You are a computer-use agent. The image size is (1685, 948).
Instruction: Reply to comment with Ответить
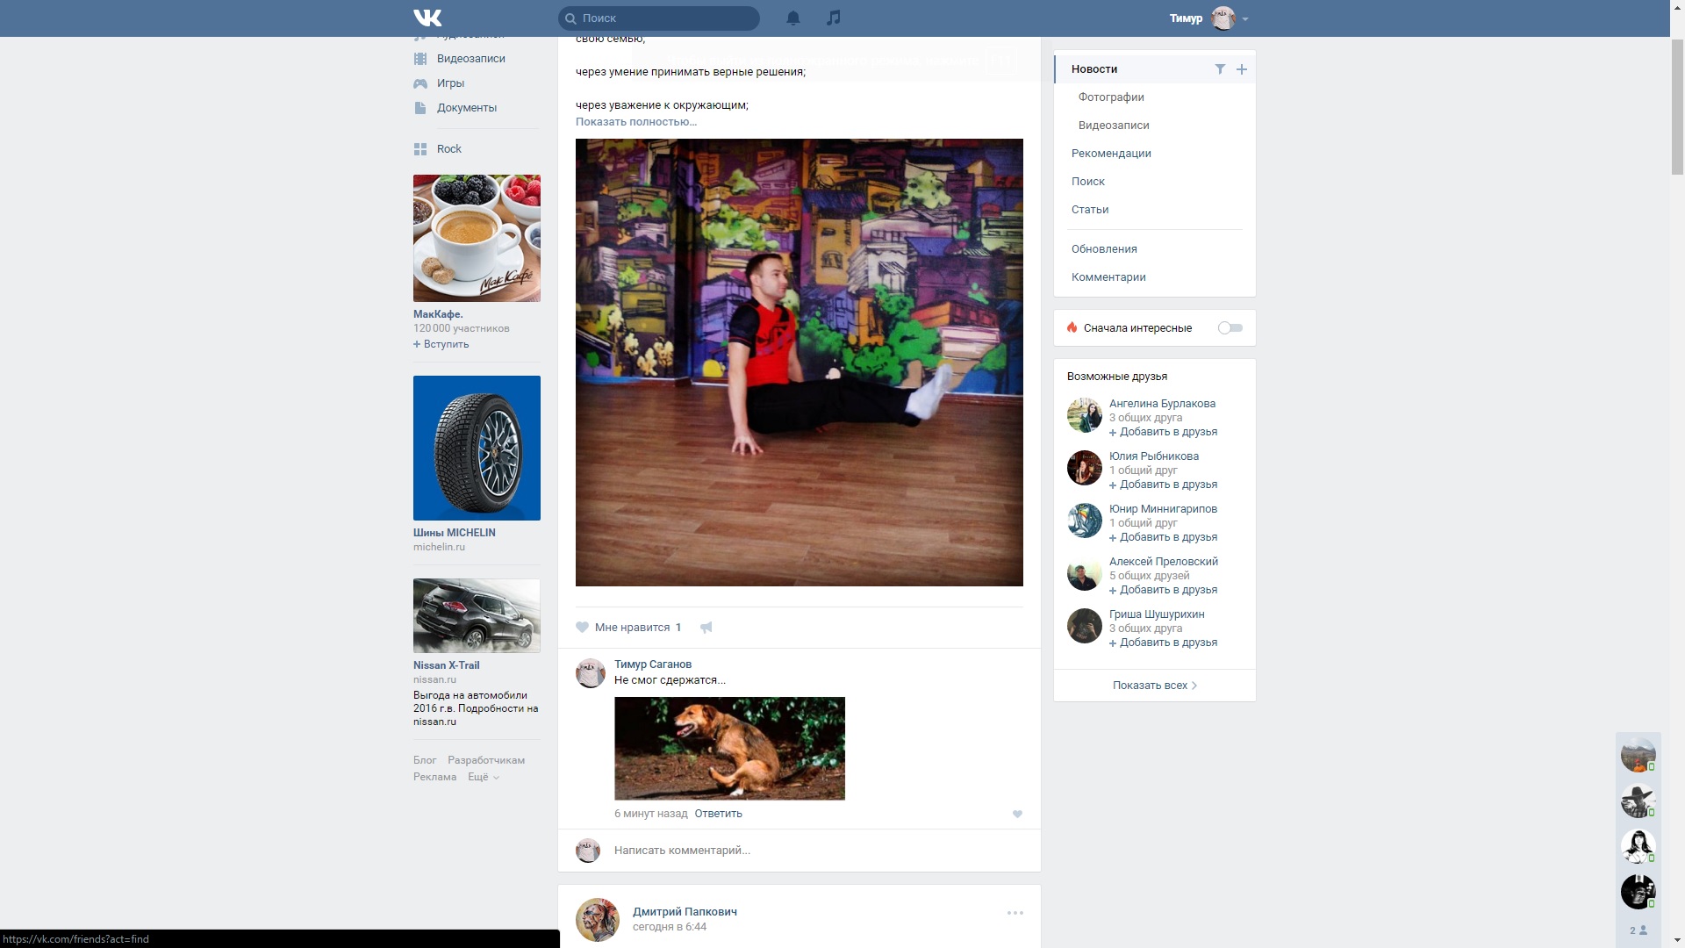(x=719, y=814)
